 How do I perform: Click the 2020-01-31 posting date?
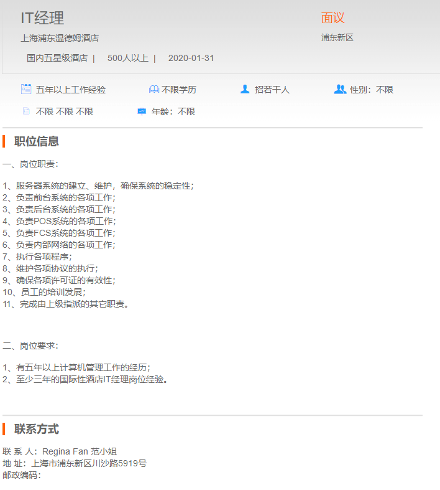(x=191, y=58)
